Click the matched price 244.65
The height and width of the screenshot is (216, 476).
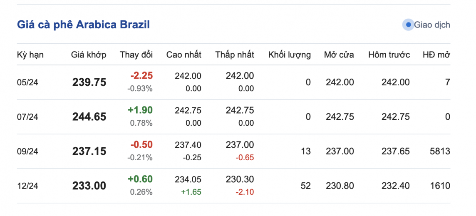click(x=89, y=117)
